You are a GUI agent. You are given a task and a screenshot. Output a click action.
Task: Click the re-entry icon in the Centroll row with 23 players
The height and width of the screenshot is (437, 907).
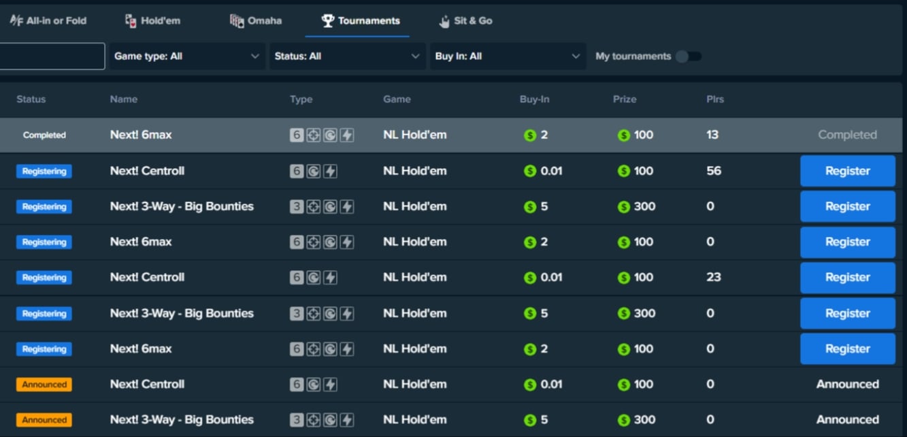(313, 277)
